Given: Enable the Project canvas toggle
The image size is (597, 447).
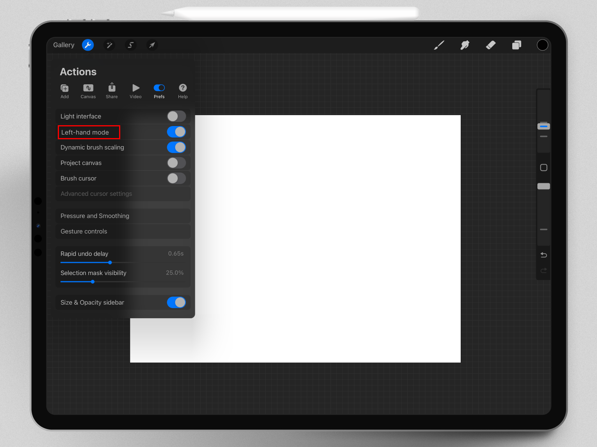Looking at the screenshot, I should pyautogui.click(x=176, y=163).
